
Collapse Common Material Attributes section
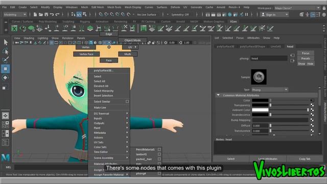(218, 95)
